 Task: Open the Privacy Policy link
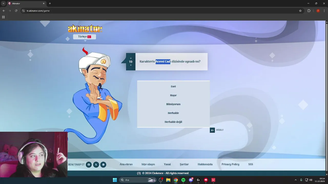tap(230, 164)
